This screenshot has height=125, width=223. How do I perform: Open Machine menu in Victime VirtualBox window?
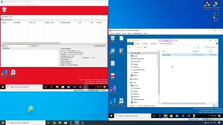pos(118,33)
